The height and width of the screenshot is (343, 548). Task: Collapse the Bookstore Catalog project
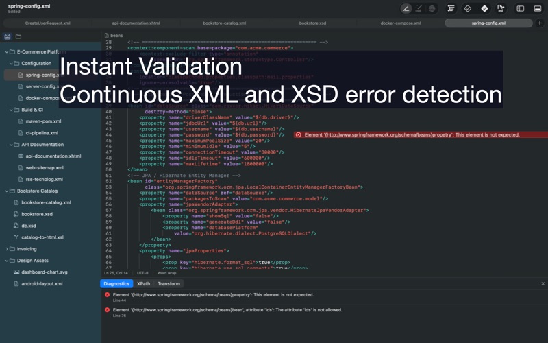pyautogui.click(x=7, y=191)
